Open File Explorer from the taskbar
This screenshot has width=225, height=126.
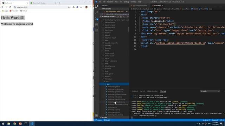(x=9, y=124)
